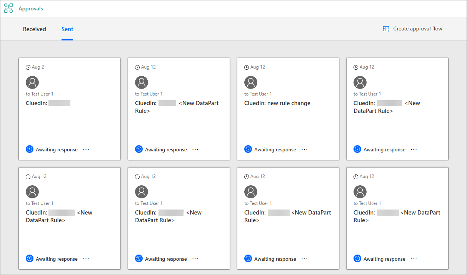Viewport: 467px width, 275px height.
Task: Click the Create approval flow icon
Action: point(386,29)
